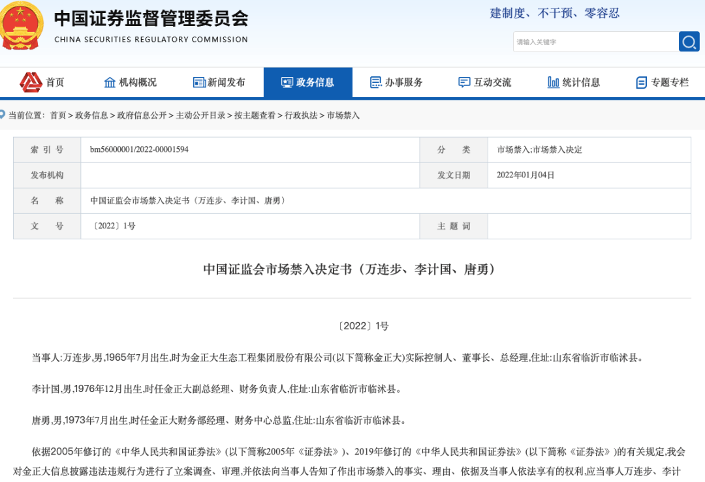Click the newspaper icon beside 新闻发布

click(x=199, y=82)
